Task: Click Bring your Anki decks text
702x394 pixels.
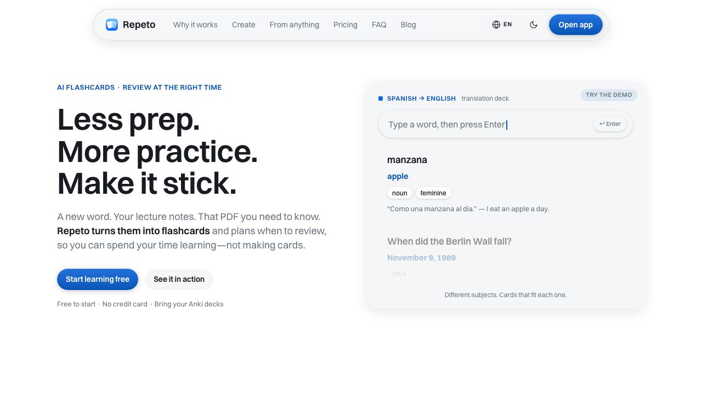Action: 189,304
